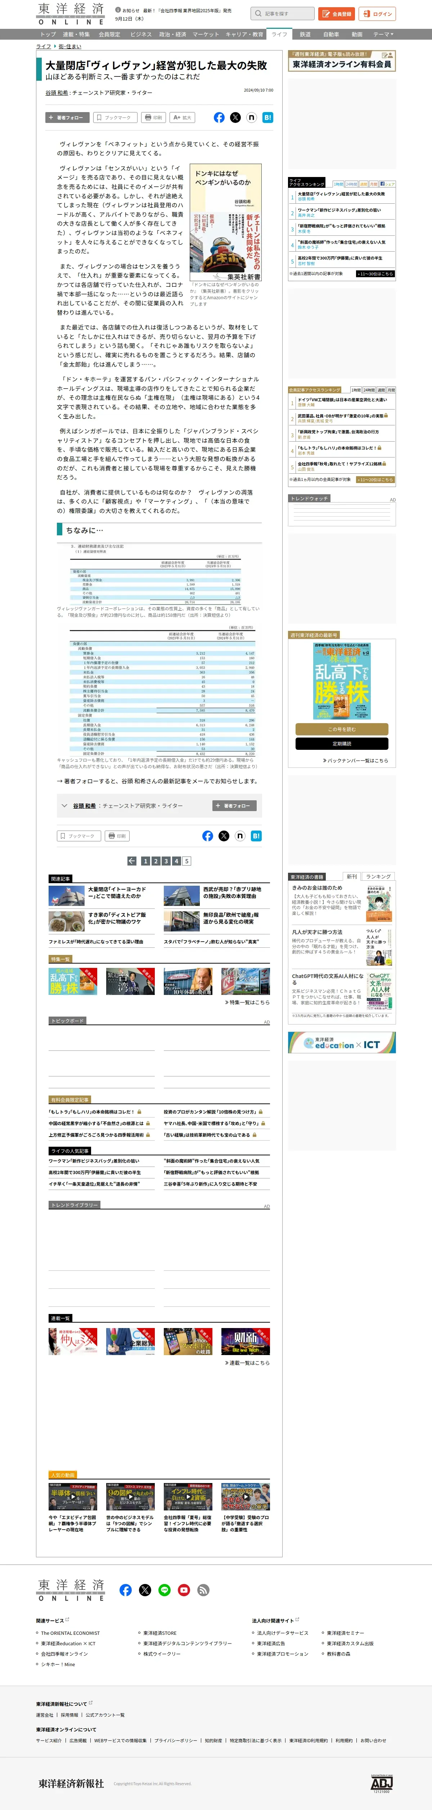Open マーケット navigation item
Image resolution: width=432 pixels, height=1810 pixels.
(x=206, y=34)
